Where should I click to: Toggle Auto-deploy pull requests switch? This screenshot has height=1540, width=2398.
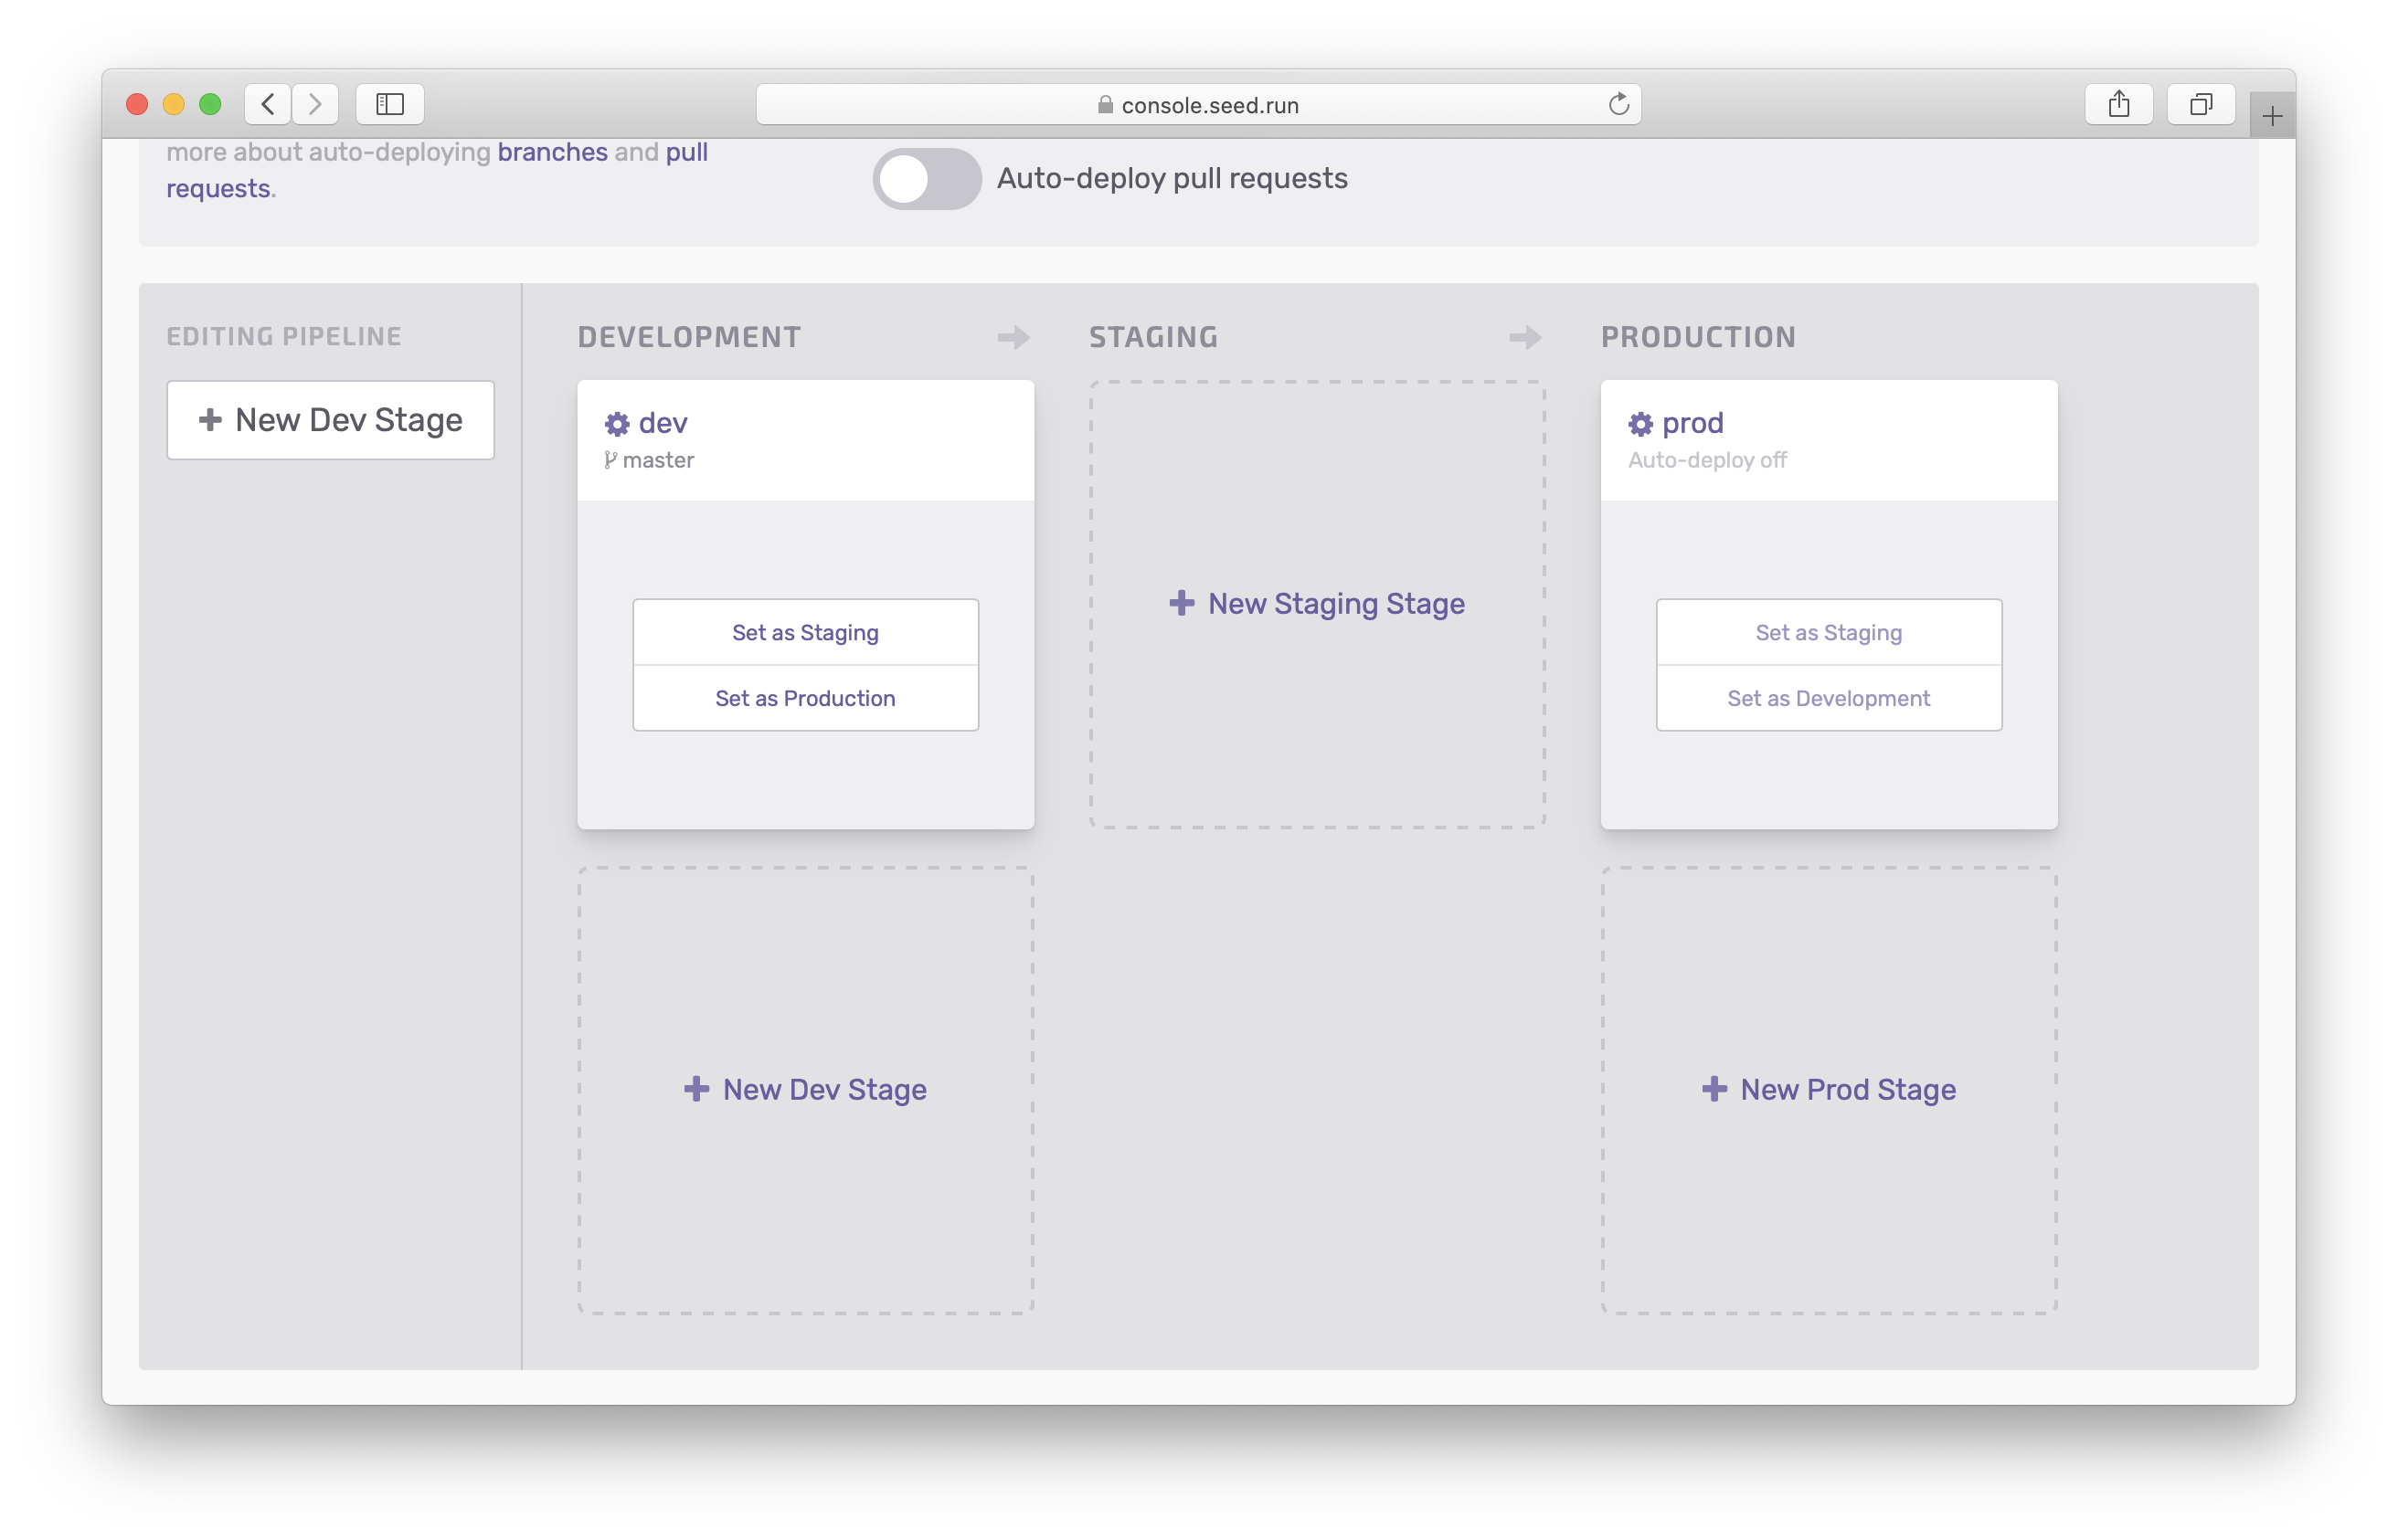927,176
